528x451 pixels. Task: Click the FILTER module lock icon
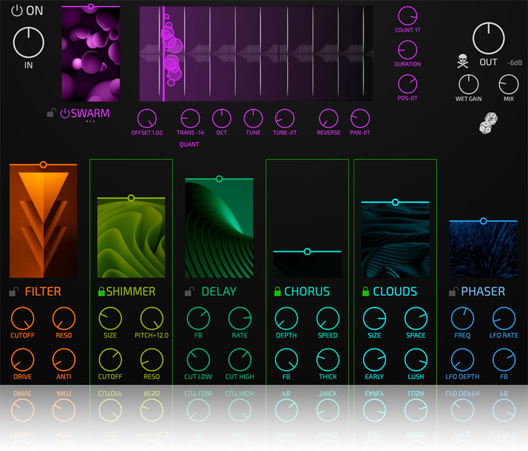pyautogui.click(x=14, y=291)
